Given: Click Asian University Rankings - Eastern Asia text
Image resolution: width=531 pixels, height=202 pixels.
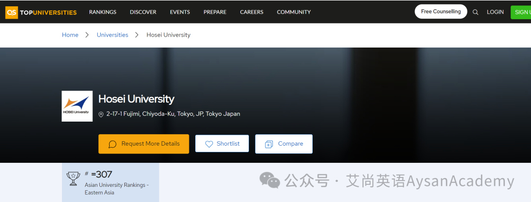Looking at the screenshot, I should (117, 189).
